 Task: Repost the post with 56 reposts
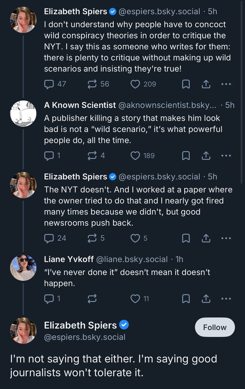[x=93, y=84]
